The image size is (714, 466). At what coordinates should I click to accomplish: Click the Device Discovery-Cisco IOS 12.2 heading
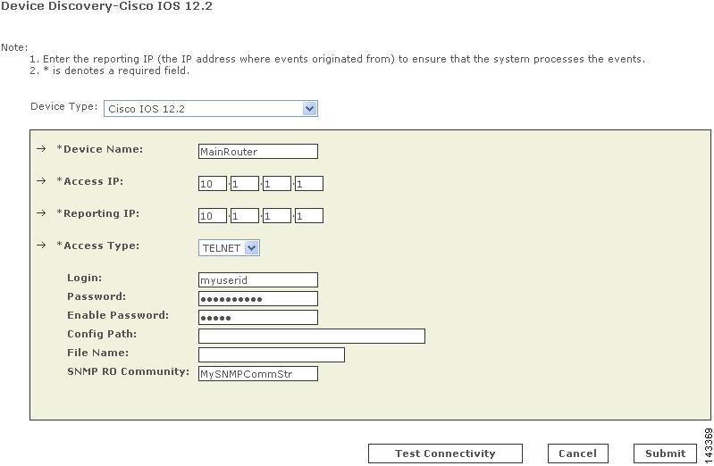click(x=106, y=6)
